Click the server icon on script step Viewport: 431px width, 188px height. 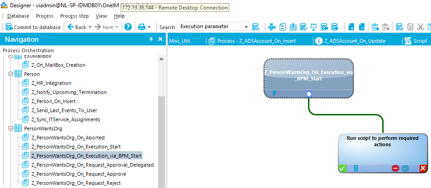click(356, 168)
